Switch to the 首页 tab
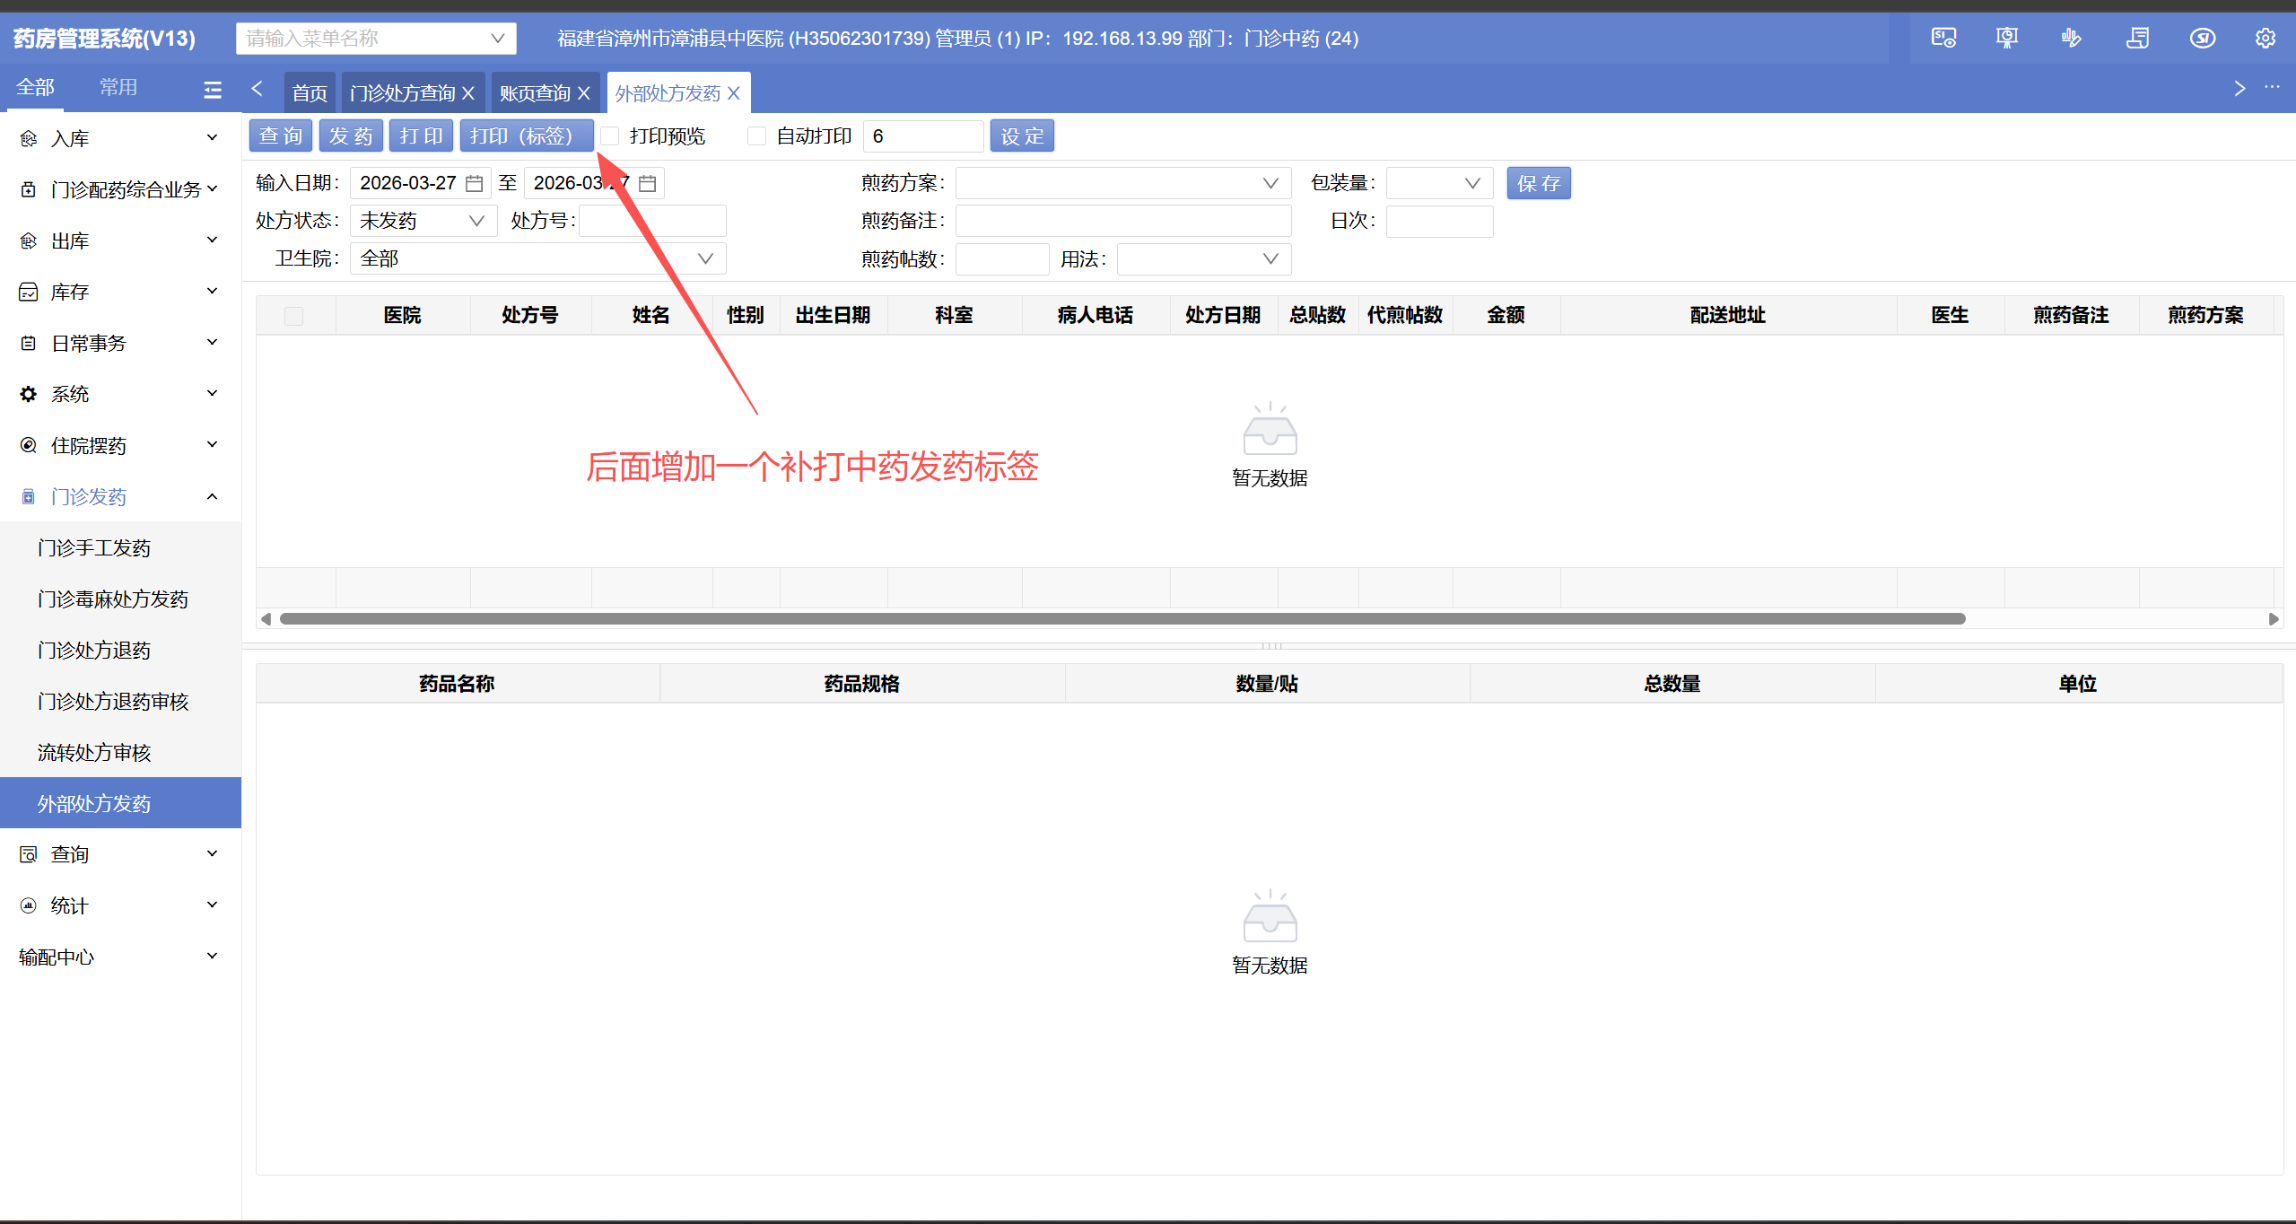2296x1224 pixels. [310, 93]
